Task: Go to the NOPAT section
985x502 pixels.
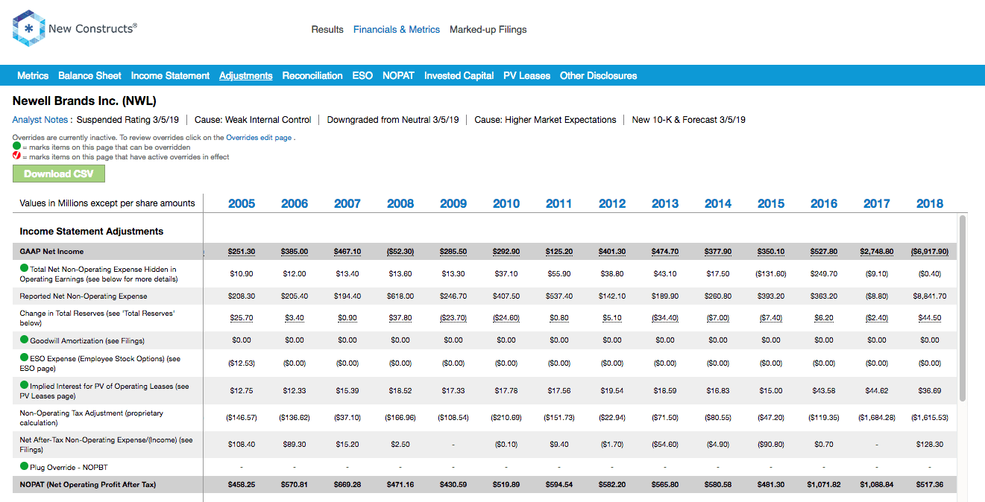Action: [398, 75]
